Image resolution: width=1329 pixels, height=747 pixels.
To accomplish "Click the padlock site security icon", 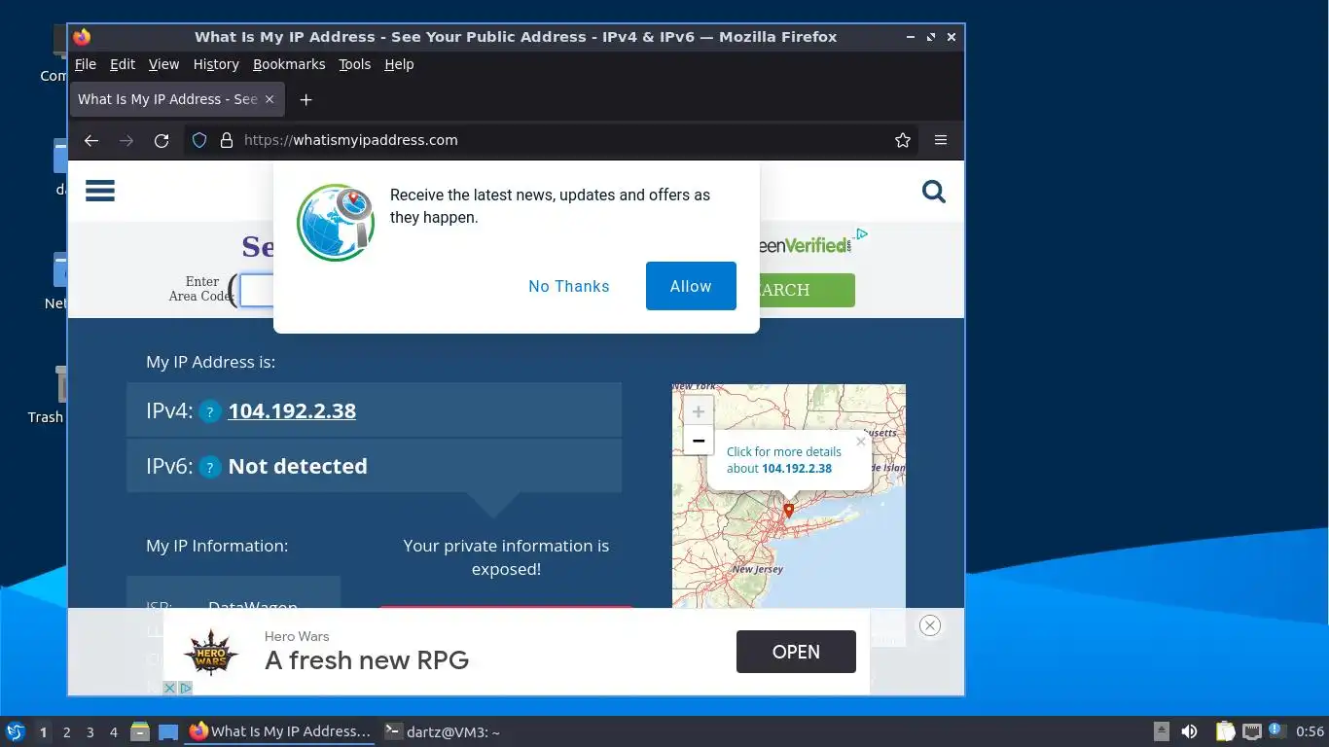I will (227, 140).
